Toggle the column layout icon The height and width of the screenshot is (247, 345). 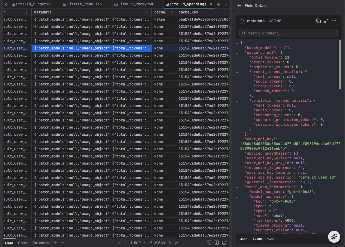click(x=216, y=242)
